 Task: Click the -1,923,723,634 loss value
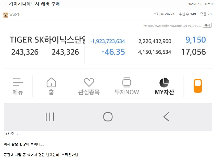(x=108, y=41)
